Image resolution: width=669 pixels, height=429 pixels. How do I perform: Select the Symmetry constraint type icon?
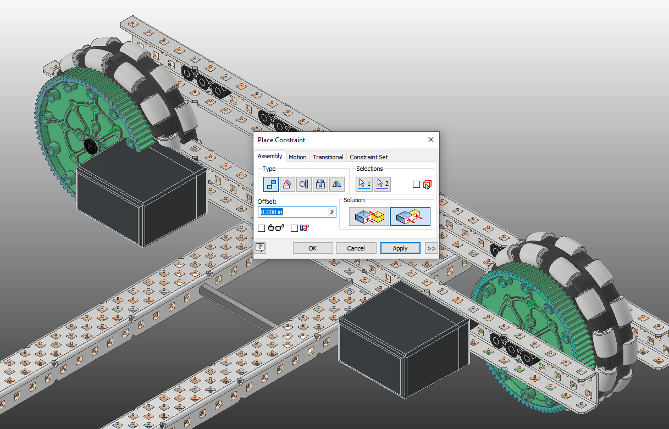(336, 184)
